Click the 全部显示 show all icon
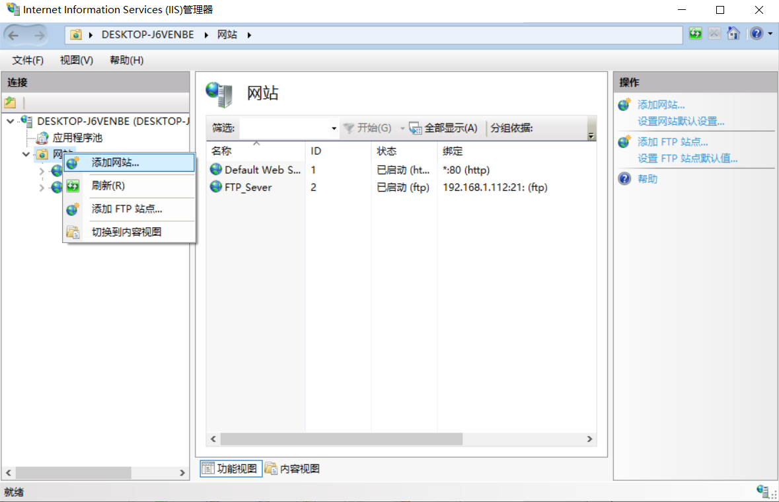Viewport: 779px width, 502px height. click(x=416, y=128)
